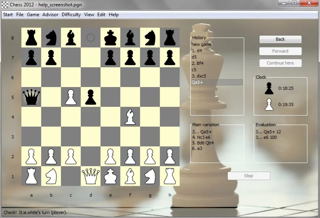Image resolution: width=320 pixels, height=218 pixels.
Task: Click the black rook on h8
Action: coord(170,38)
